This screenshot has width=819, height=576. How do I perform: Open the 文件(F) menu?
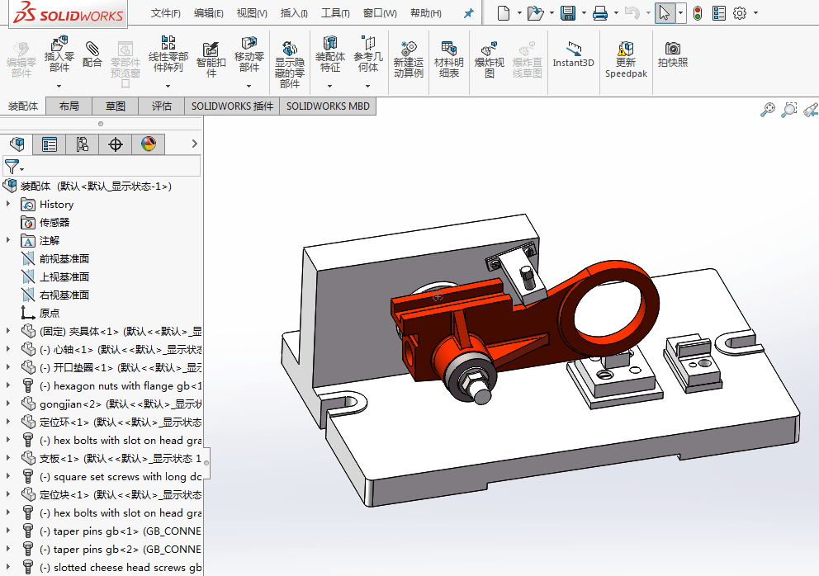166,13
